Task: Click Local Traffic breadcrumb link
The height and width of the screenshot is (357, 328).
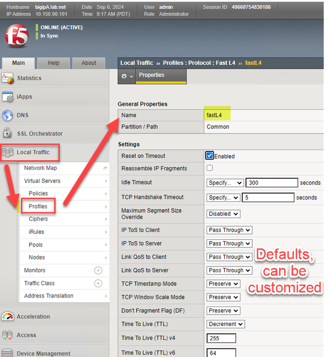Action: coord(137,63)
